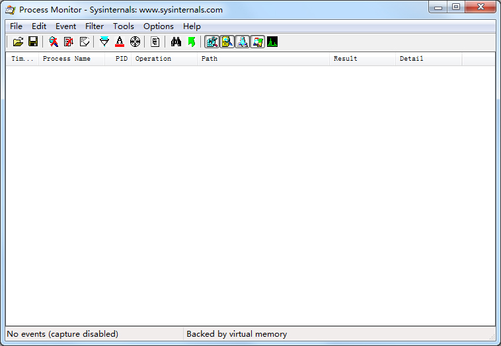Open the Tools menu
This screenshot has width=501, height=346.
(124, 26)
